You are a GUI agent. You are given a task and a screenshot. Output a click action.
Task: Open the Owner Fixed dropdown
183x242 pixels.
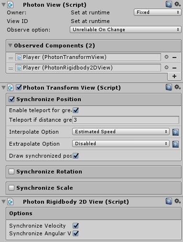tap(158, 12)
